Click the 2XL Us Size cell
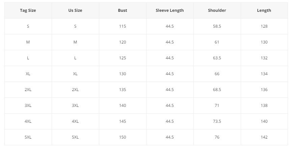The height and width of the screenshot is (148, 291). [x=75, y=90]
